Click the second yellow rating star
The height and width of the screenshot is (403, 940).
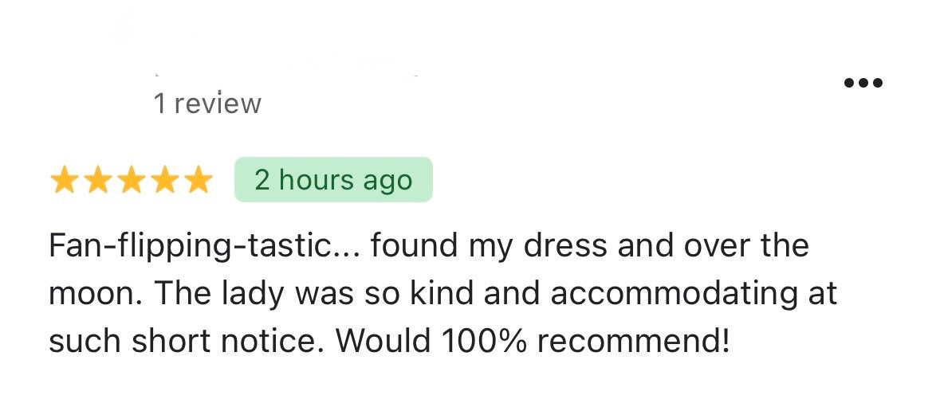(97, 181)
